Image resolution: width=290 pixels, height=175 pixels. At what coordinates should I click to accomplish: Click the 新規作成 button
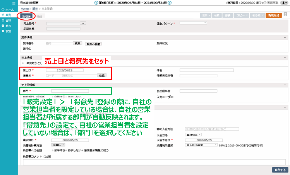(x=274, y=15)
